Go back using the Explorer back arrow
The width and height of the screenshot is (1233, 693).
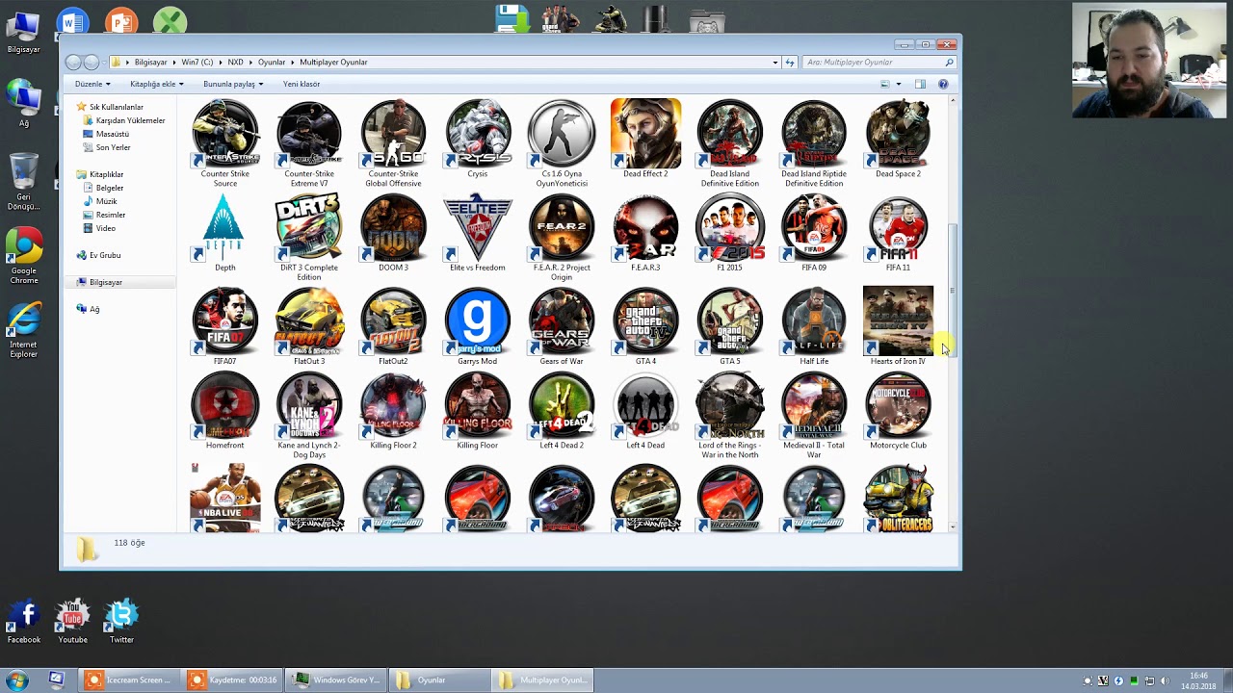coord(73,62)
